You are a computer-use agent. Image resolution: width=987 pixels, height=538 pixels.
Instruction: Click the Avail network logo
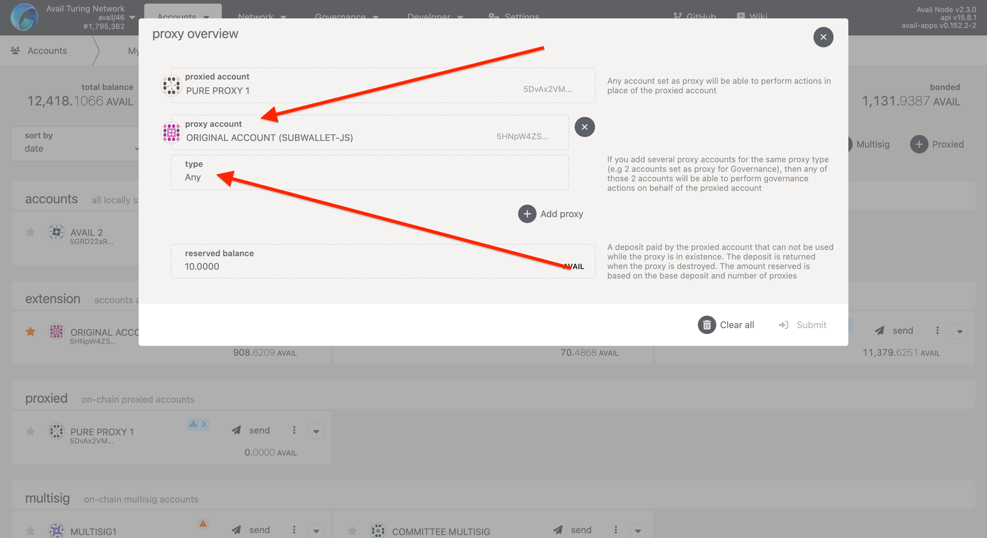click(x=24, y=17)
